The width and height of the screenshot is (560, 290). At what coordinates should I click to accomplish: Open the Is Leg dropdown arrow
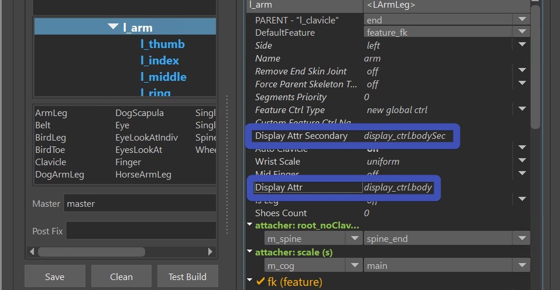(x=522, y=199)
